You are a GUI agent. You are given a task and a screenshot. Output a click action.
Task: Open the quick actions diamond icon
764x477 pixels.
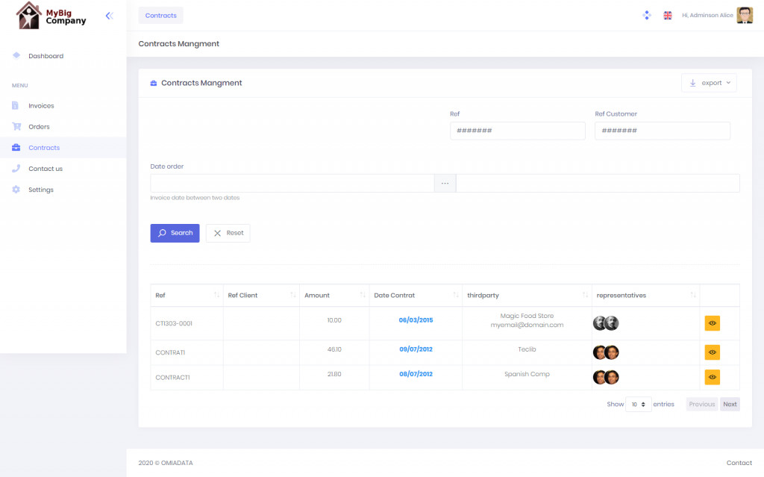(647, 15)
